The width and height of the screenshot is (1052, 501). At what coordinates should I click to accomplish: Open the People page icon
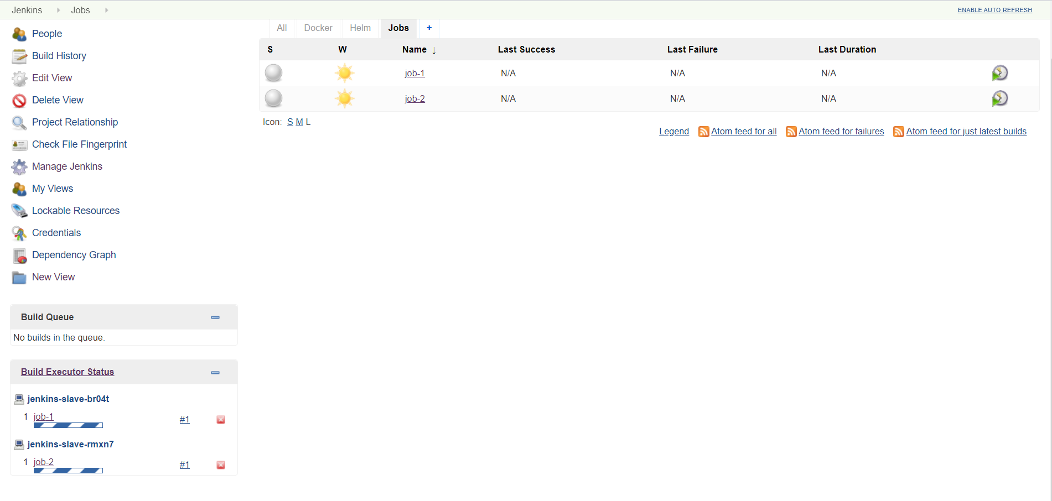19,34
